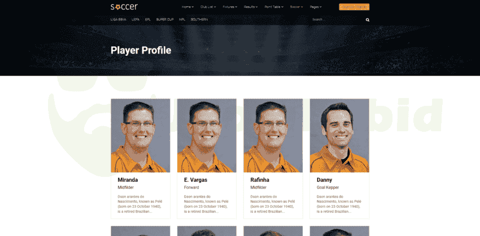Screen dimensions: 480x236
Task: Open the EPL league link
Action: click(148, 20)
